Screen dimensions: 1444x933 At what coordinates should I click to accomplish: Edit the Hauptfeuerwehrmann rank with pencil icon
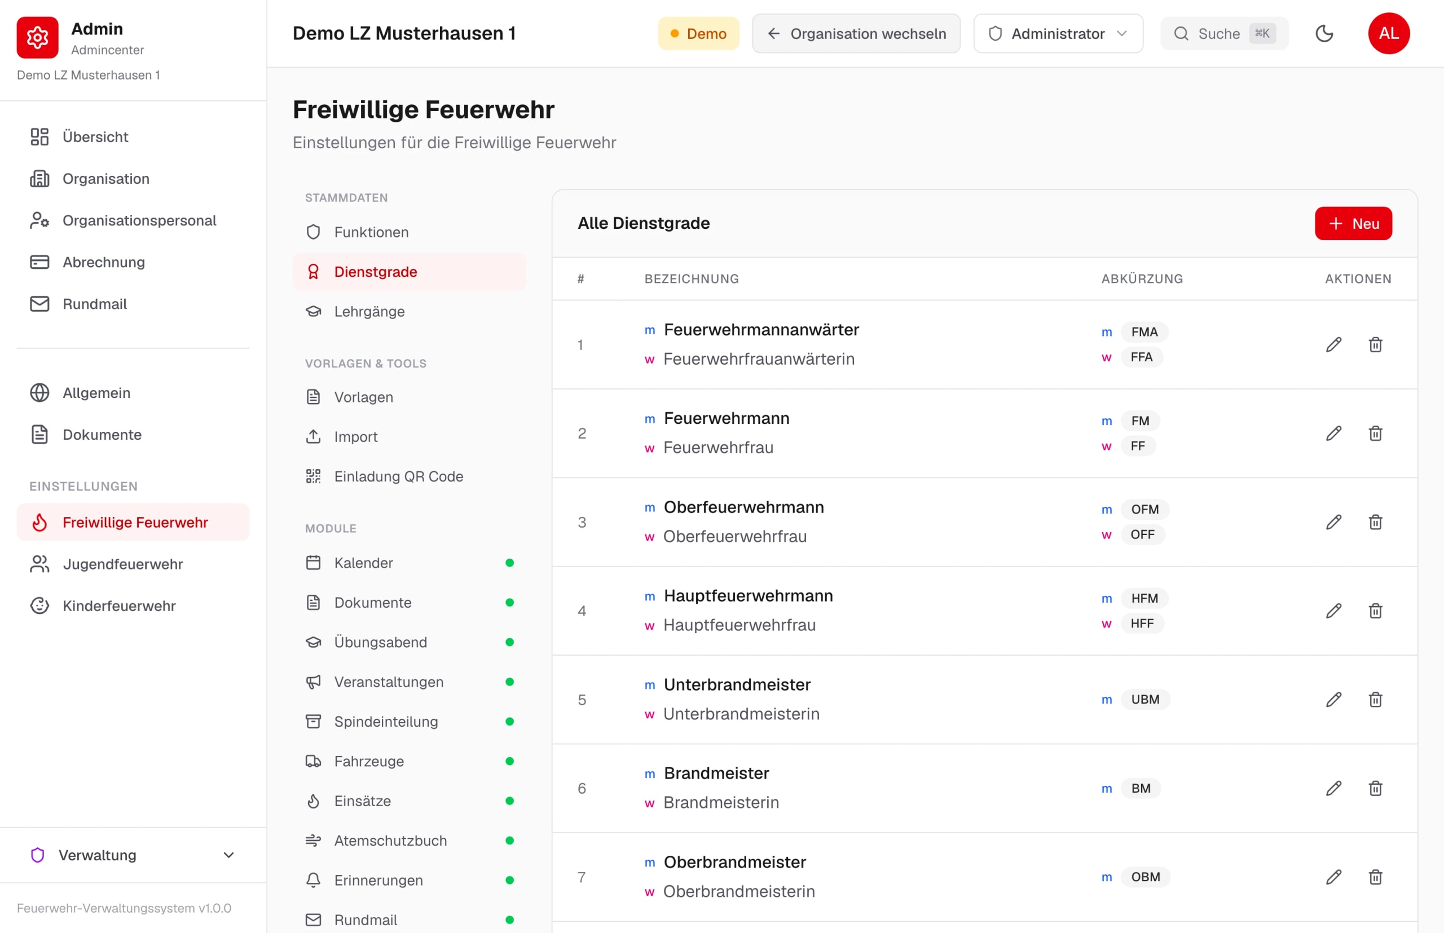[x=1333, y=611]
